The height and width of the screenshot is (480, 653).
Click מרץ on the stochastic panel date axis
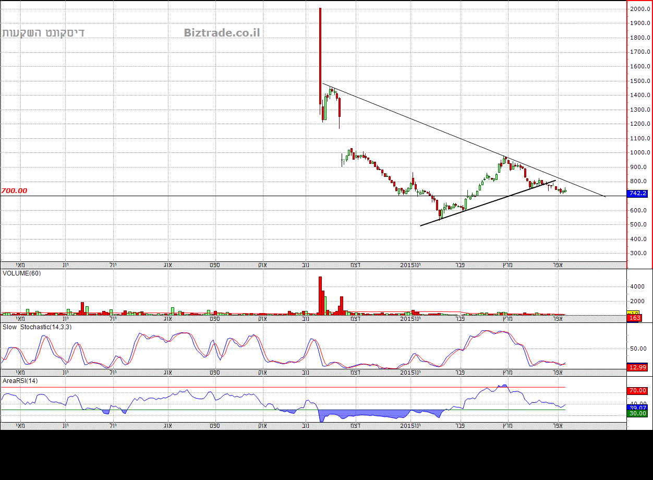pos(507,373)
